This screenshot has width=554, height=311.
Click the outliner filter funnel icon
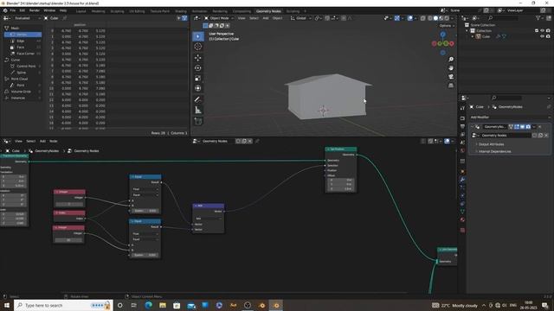(x=538, y=18)
